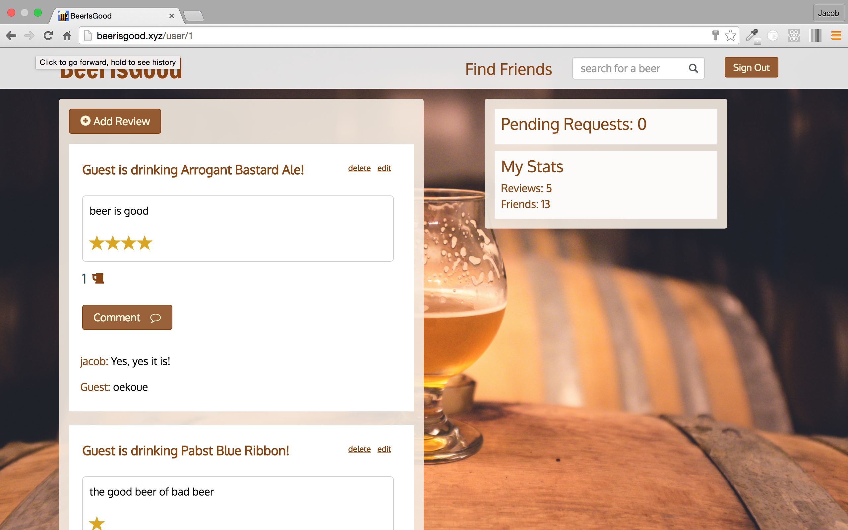Click the striped colorbar extension icon
848x530 pixels.
click(816, 35)
